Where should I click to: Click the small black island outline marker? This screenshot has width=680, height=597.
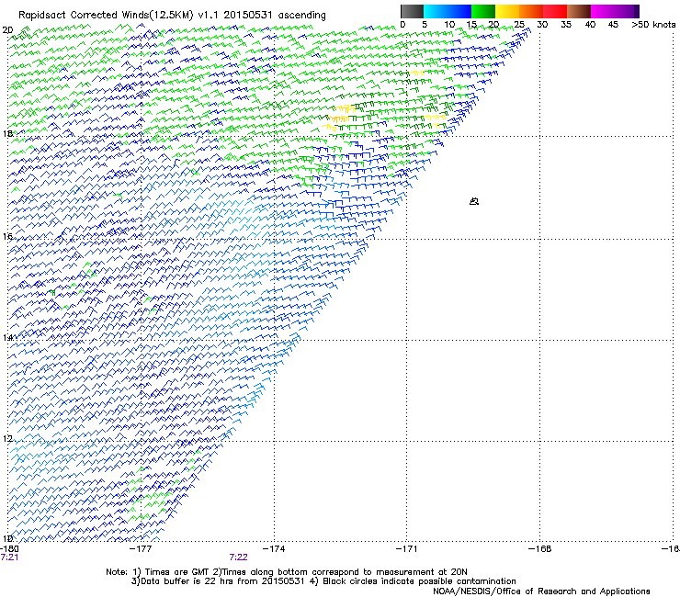474,201
